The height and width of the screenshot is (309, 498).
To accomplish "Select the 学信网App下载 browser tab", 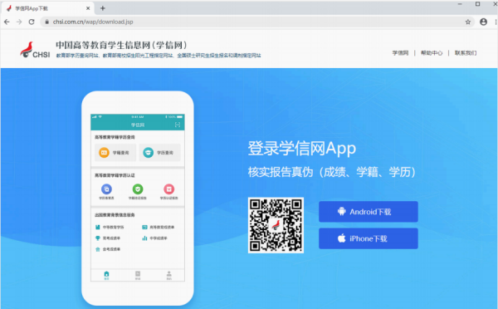I will point(47,8).
